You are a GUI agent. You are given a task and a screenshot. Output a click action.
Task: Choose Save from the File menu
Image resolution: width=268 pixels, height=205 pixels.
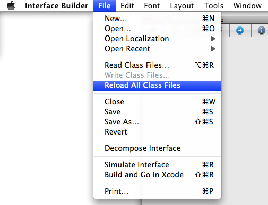tap(157, 112)
